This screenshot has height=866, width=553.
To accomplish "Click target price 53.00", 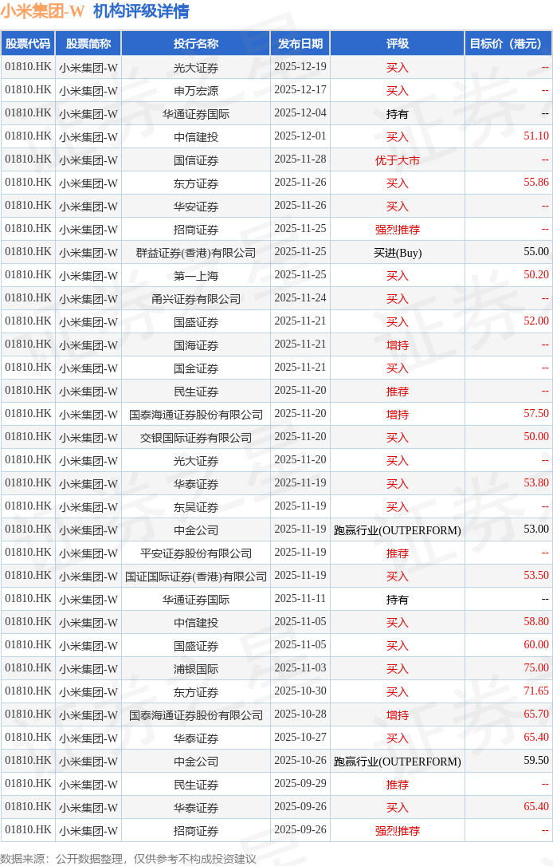I will [536, 529].
